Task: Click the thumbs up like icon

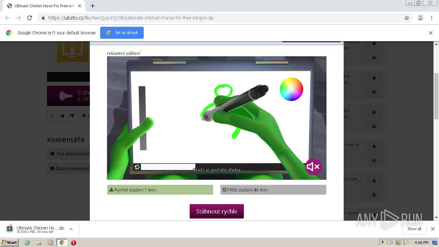Action: pos(62,116)
